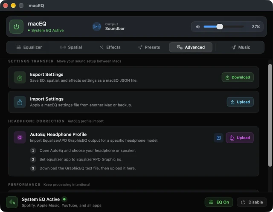The image size is (273, 212).
Task: Disable the system EQ
Action: click(252, 202)
